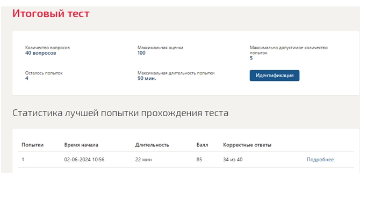The width and height of the screenshot is (367, 210).
Task: Click the start time 02-06-2024 10:56 cell
Action: click(x=84, y=160)
